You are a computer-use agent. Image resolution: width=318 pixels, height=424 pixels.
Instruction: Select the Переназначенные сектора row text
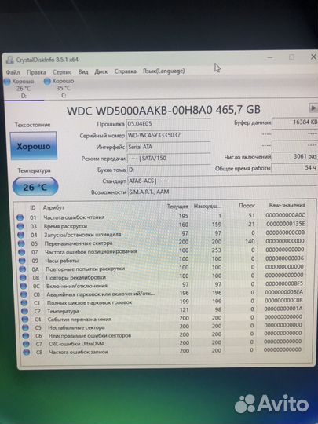tap(79, 243)
